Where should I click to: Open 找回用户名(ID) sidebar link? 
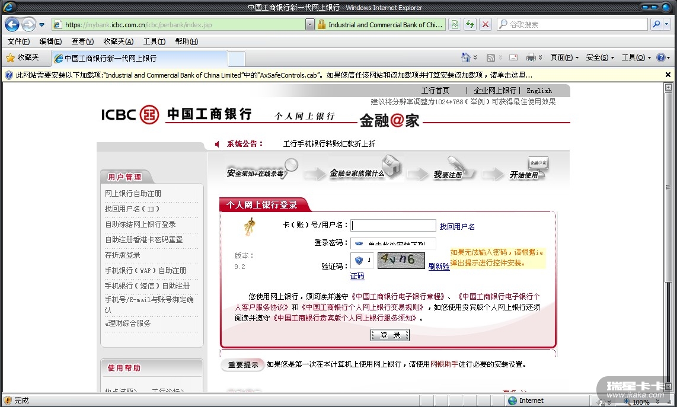click(x=132, y=209)
